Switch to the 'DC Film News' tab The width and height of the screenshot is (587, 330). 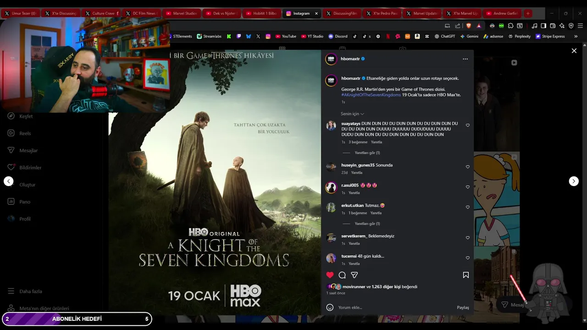click(141, 14)
